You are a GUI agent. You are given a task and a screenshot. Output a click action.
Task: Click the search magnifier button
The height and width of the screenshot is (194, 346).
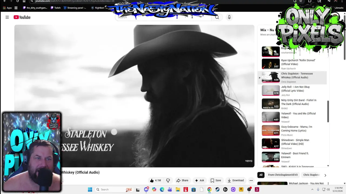tap(217, 17)
